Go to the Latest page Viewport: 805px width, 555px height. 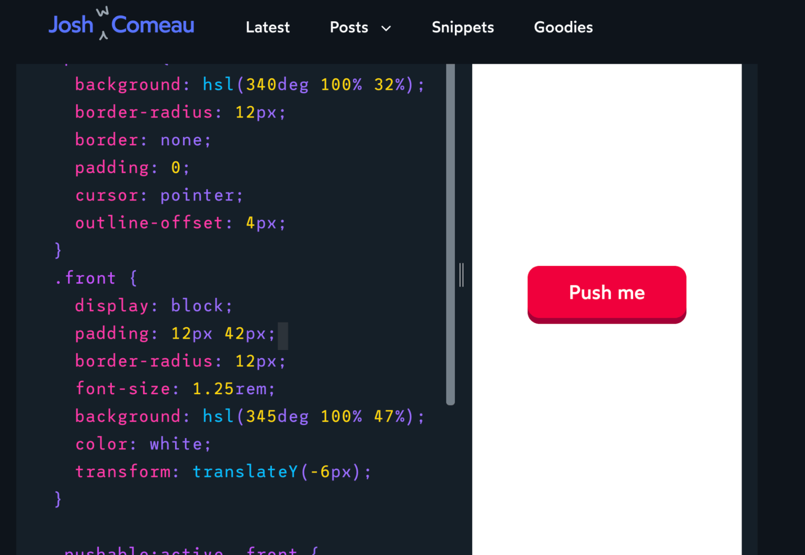point(268,27)
